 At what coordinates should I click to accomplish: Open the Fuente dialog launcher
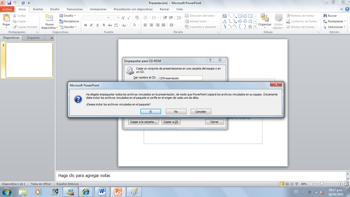(x=139, y=32)
